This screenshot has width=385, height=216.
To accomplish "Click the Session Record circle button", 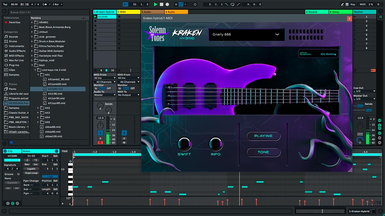I will (x=195, y=4).
